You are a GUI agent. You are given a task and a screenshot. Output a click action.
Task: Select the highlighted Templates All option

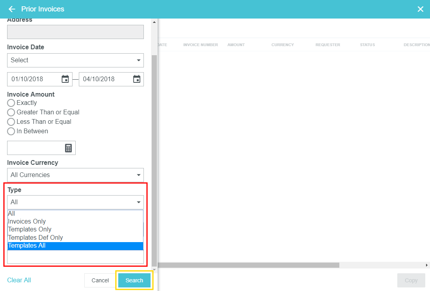coord(27,246)
